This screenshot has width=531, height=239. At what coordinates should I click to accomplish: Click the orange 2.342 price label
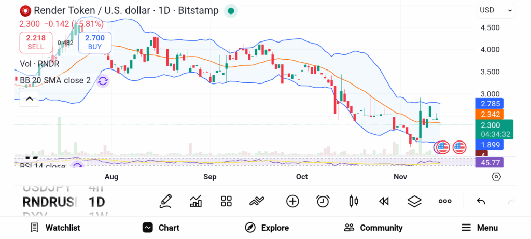point(489,114)
